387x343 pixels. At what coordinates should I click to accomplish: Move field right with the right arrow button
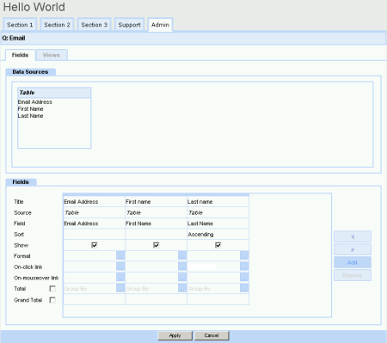(x=353, y=249)
